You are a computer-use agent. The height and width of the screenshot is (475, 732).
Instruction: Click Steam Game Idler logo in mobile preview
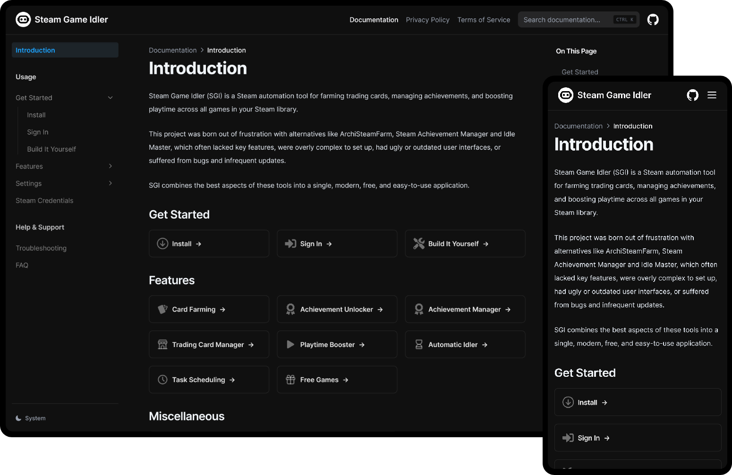tap(566, 95)
